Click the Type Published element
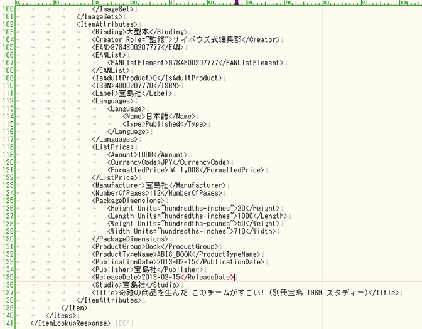422x329 pixels. point(165,124)
